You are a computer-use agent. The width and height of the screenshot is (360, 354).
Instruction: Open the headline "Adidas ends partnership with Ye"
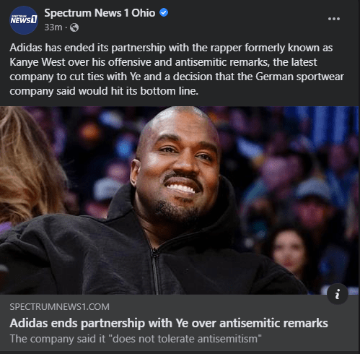coord(169,323)
